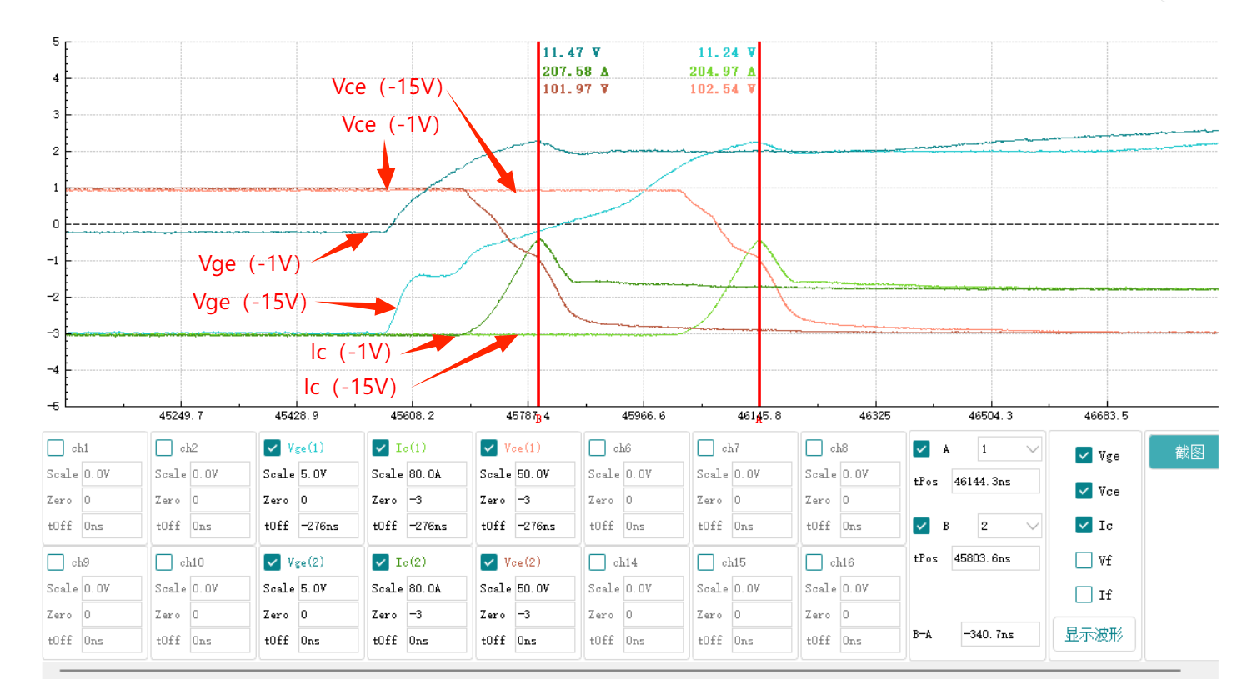Enable the Vf waveform checkbox

point(1084,560)
